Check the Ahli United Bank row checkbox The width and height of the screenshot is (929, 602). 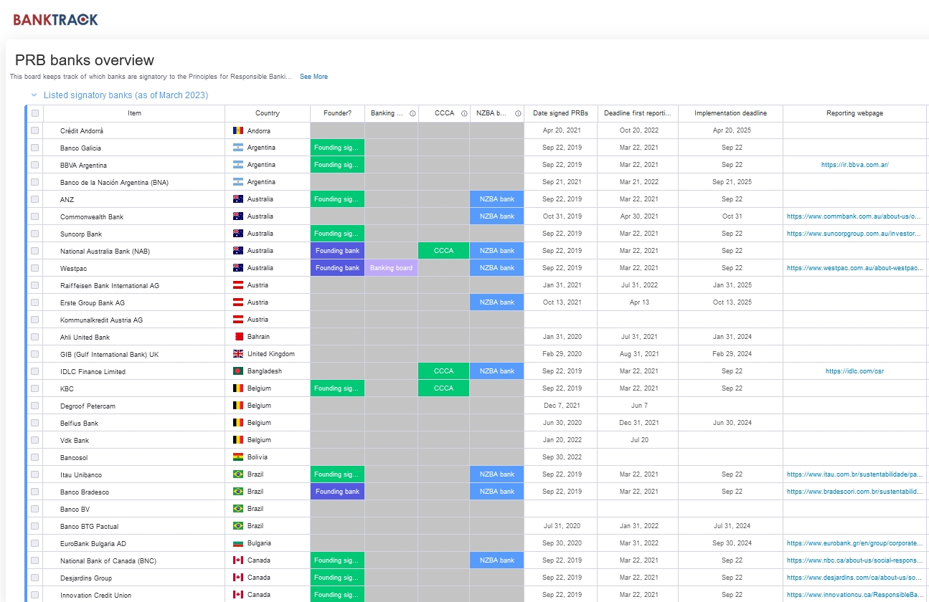click(x=34, y=337)
